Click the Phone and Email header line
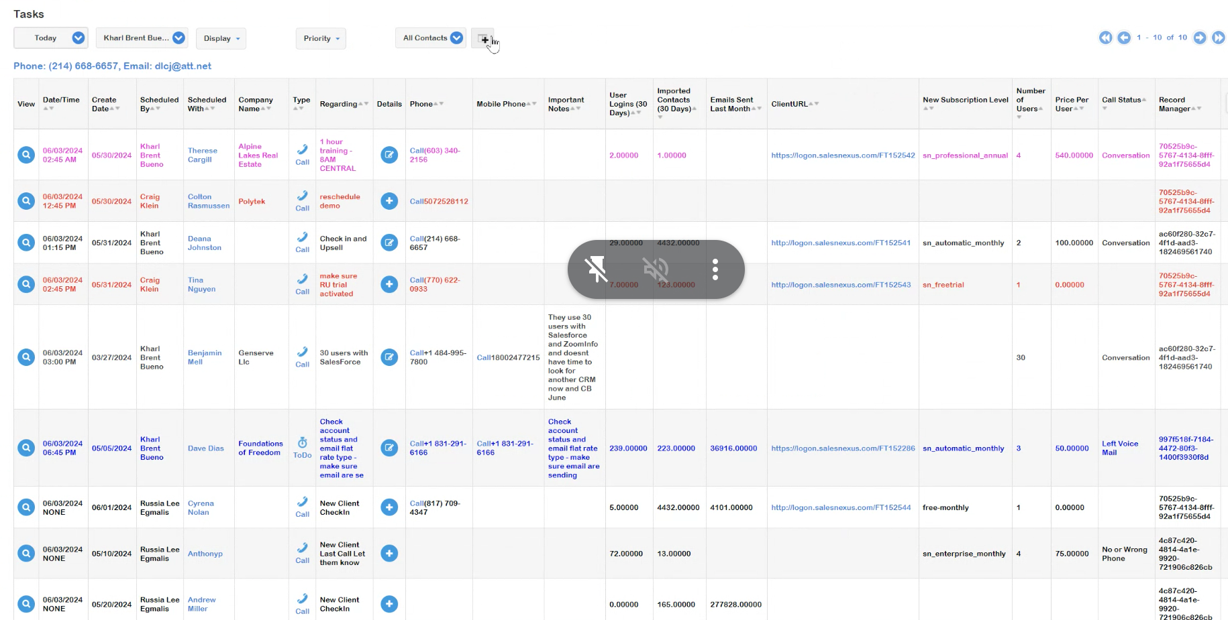 click(112, 66)
